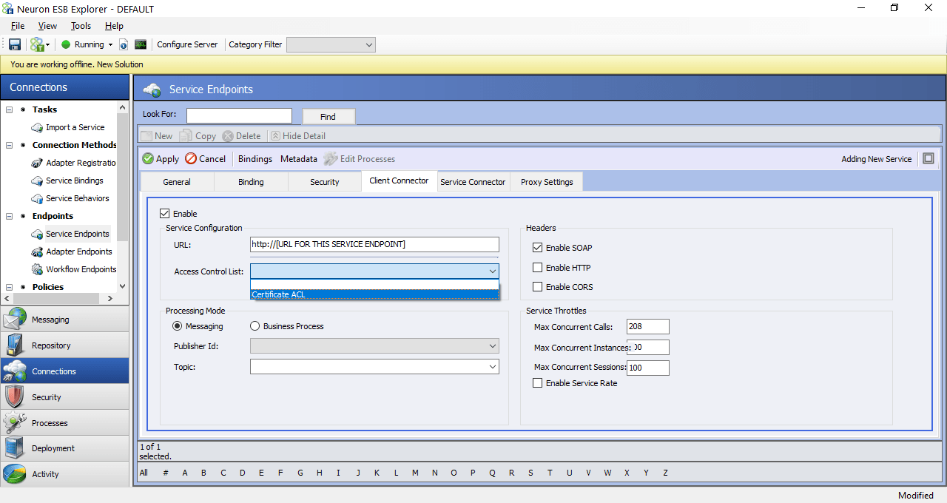
Task: Check the Enable CORS checkbox
Action: click(x=538, y=287)
